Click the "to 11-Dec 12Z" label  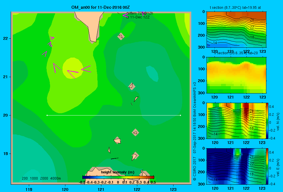138,17
